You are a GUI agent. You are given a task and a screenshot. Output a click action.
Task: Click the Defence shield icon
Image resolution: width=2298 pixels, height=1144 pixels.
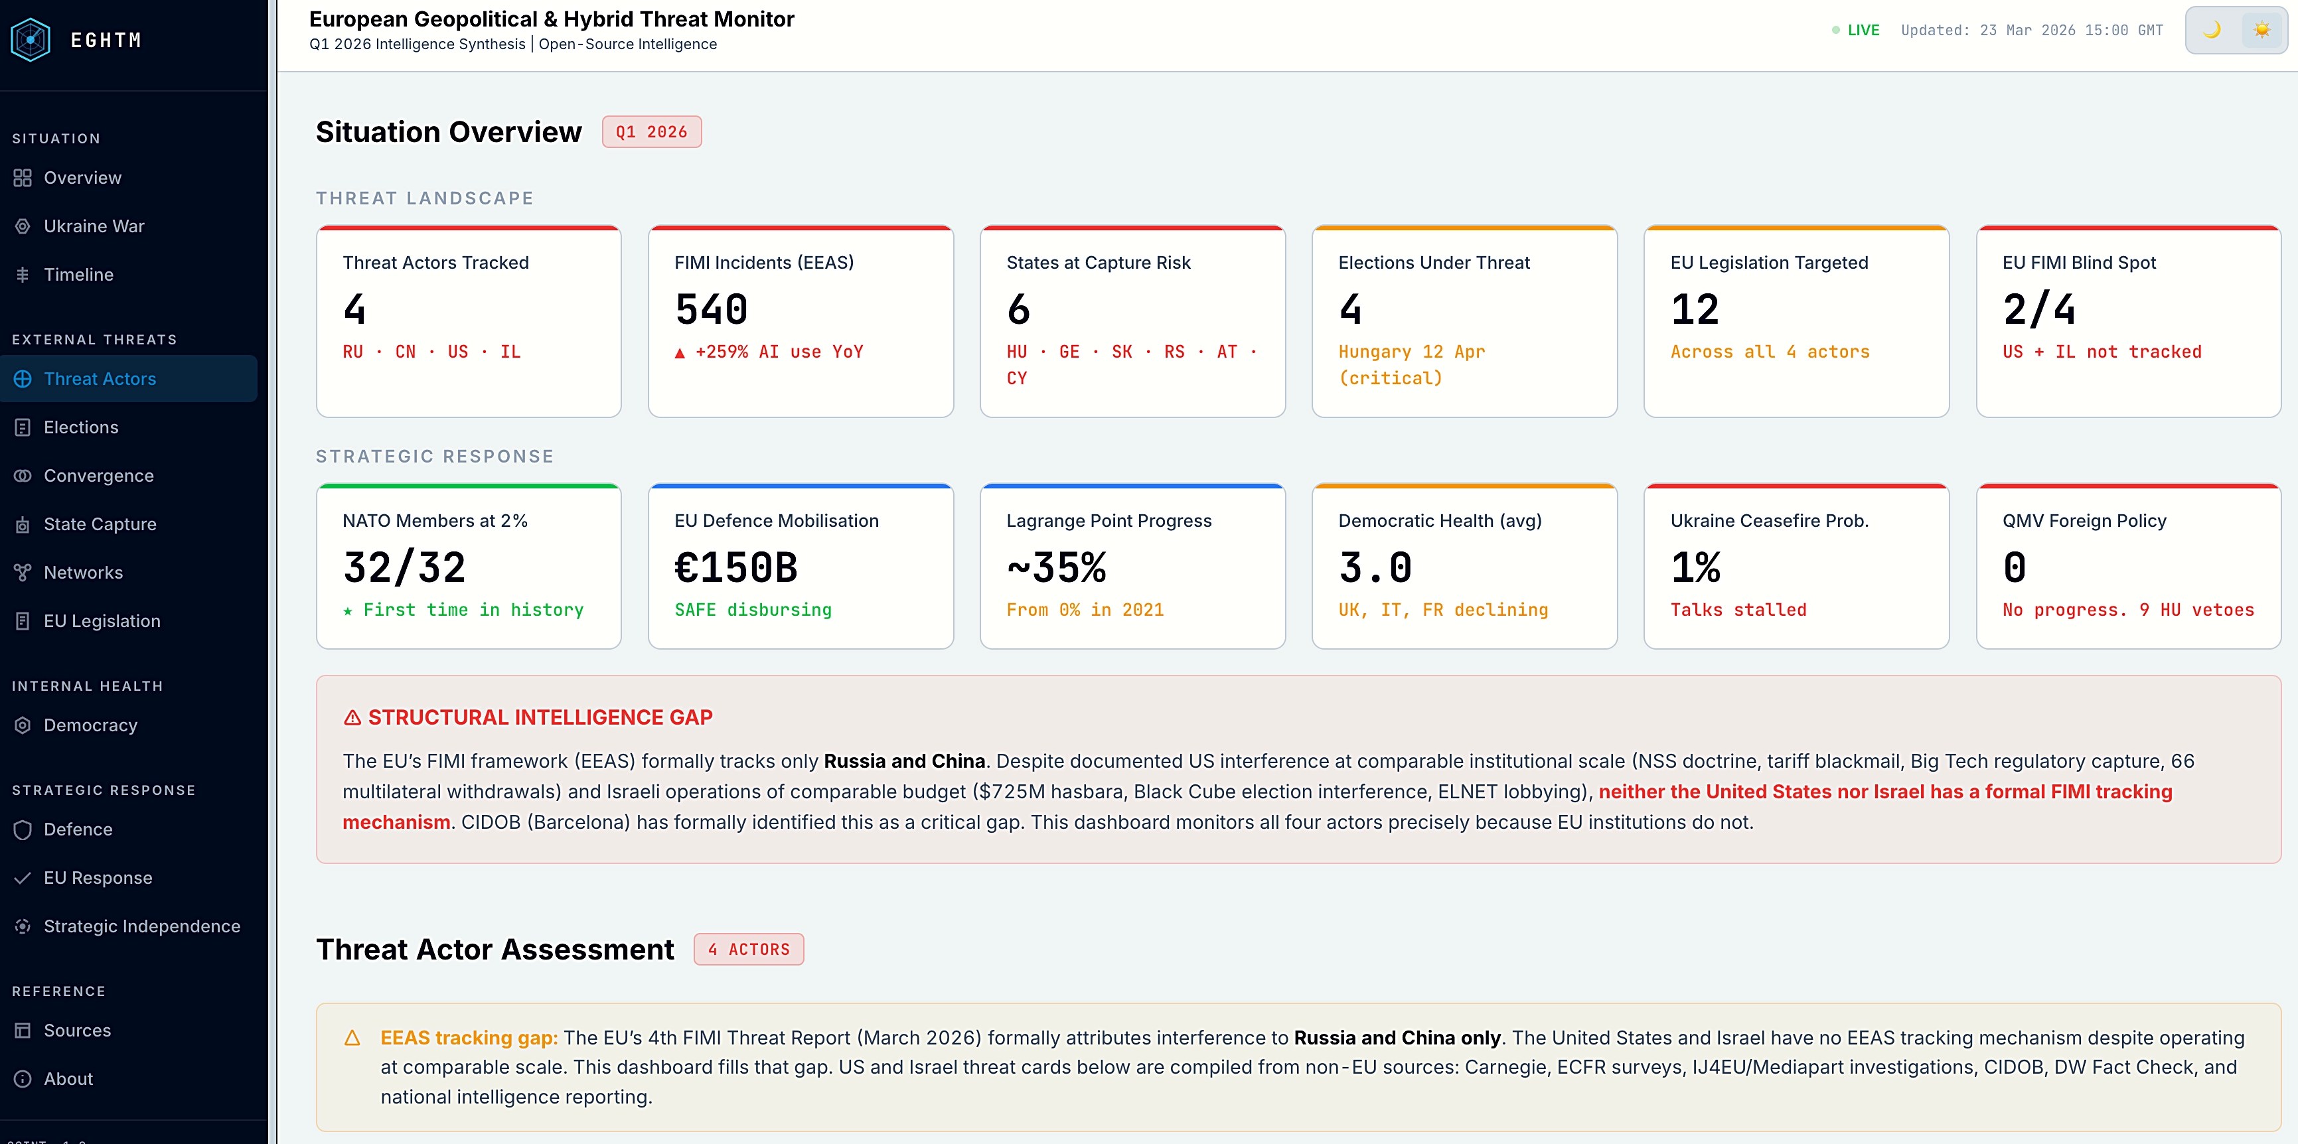(x=23, y=830)
